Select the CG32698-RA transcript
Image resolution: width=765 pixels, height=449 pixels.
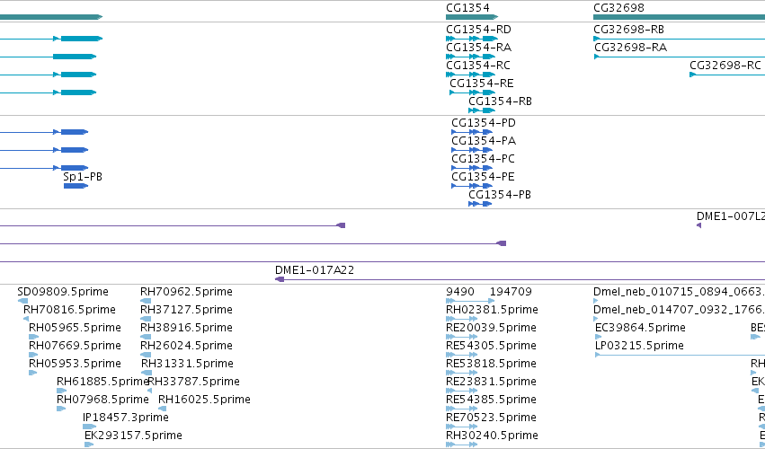680,57
